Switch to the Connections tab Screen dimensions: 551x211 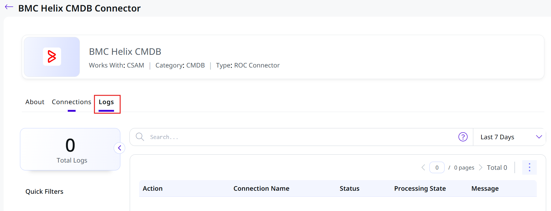[x=71, y=102]
